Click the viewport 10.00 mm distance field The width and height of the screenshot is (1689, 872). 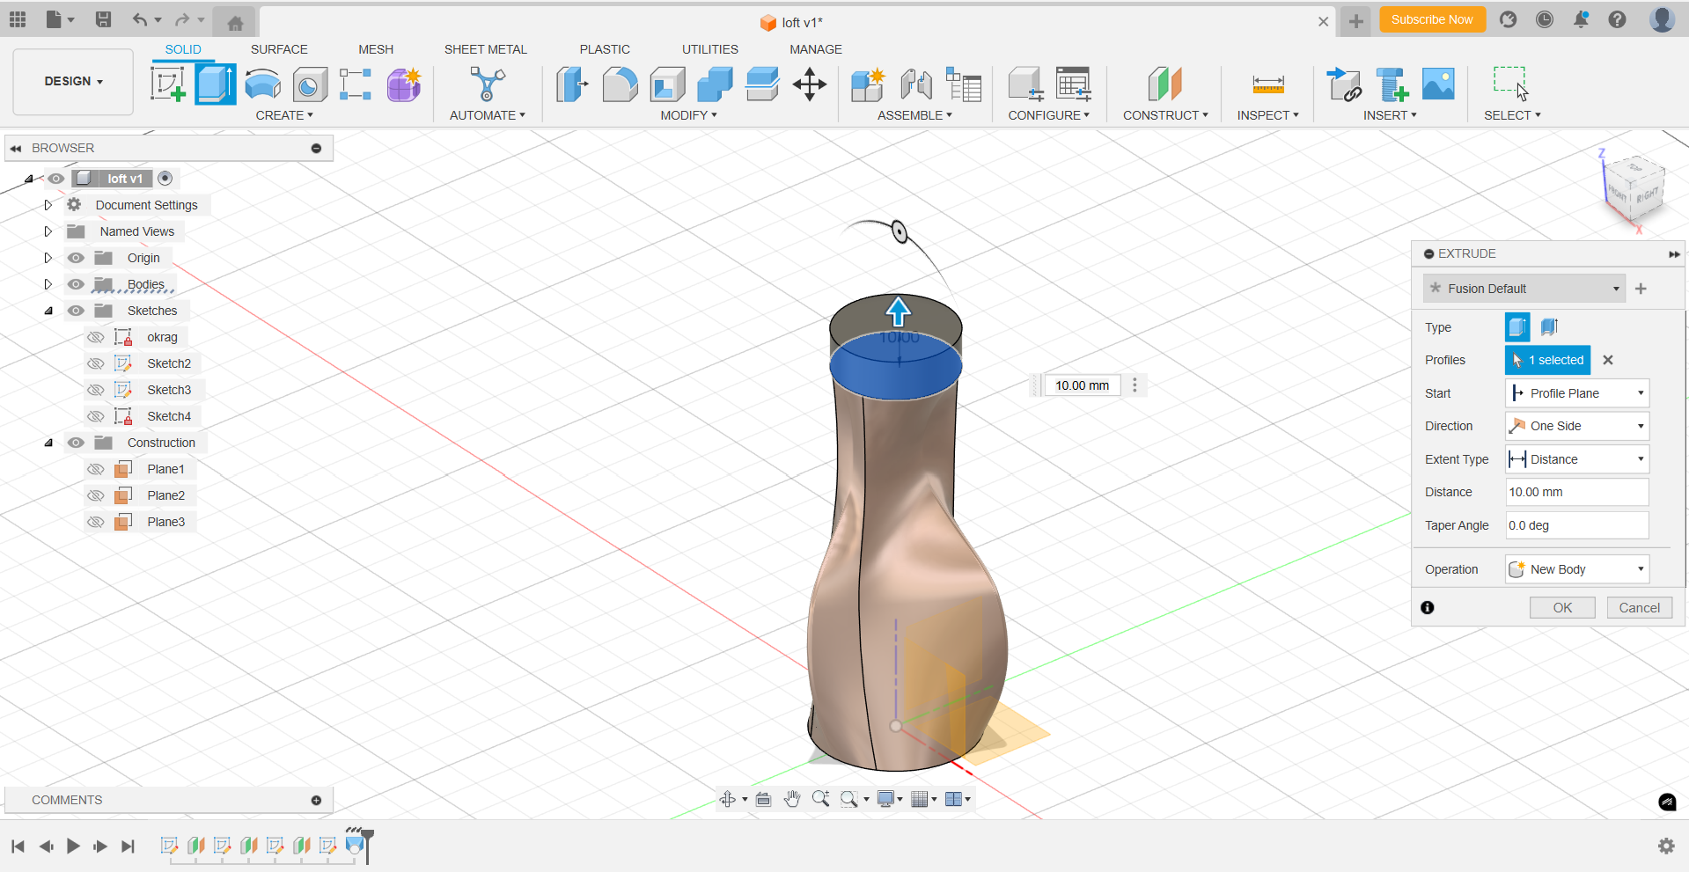[1082, 385]
